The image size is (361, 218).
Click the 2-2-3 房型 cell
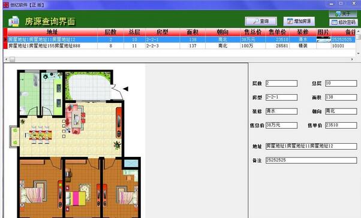pyautogui.click(x=163, y=46)
